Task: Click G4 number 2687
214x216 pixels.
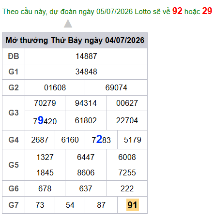Action: 40,140
